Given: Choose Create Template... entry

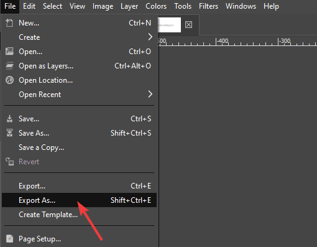Looking at the screenshot, I should pyautogui.click(x=79, y=215).
